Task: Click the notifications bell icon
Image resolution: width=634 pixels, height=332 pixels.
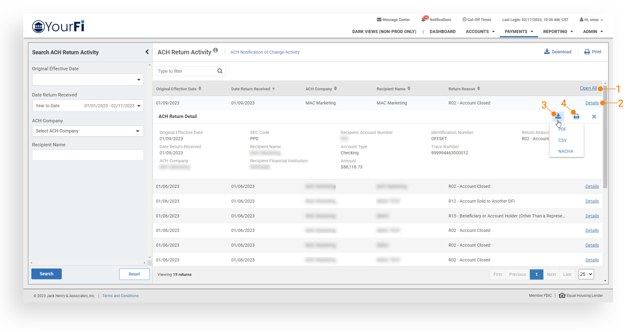Action: click(424, 20)
